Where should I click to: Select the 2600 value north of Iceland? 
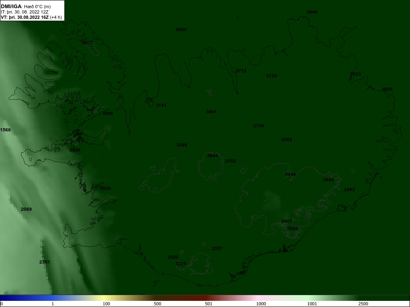click(x=181, y=29)
